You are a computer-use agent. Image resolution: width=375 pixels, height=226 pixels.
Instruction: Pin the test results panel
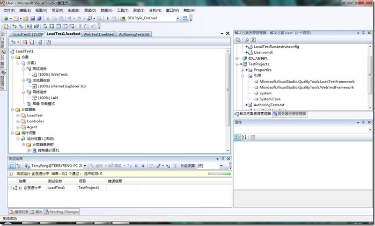click(x=223, y=159)
